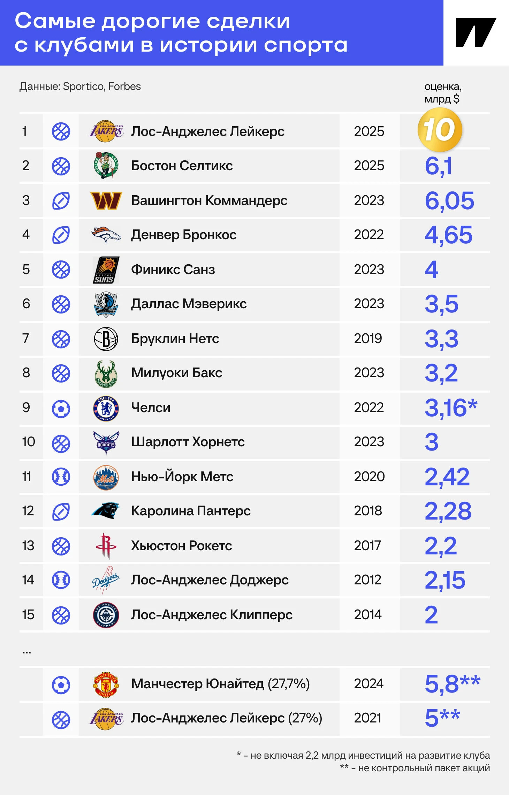Click the American football icon beside Денвер Бронкос
Image resolution: width=509 pixels, height=795 pixels.
(x=61, y=235)
